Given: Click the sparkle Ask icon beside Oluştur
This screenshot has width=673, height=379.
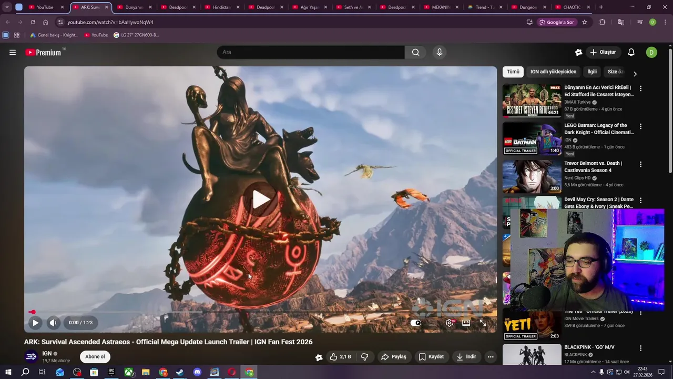Looking at the screenshot, I should click(578, 52).
